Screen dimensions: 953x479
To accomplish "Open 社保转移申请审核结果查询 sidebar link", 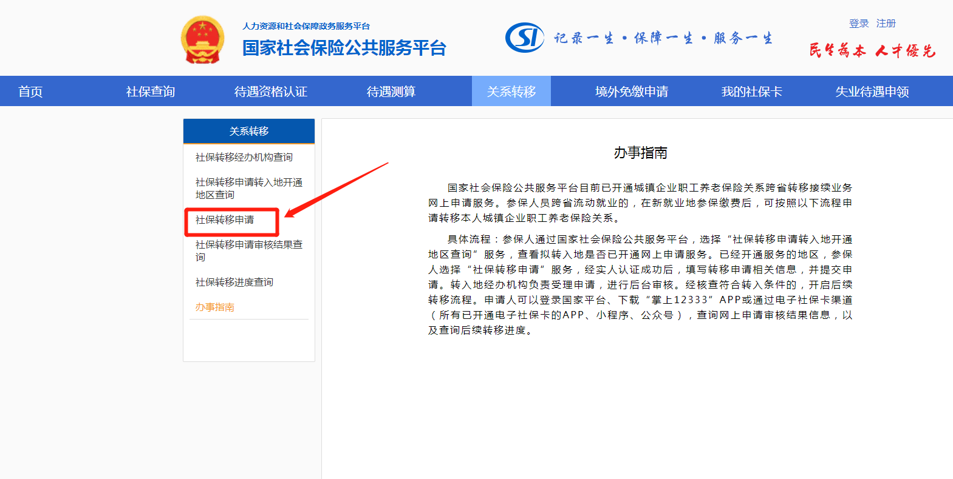I will [x=248, y=250].
